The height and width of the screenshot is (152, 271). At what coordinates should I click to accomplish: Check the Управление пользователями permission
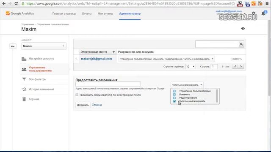coord(174,91)
